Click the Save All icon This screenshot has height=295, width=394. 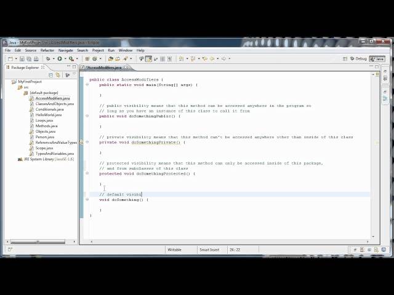pyautogui.click(x=29, y=59)
